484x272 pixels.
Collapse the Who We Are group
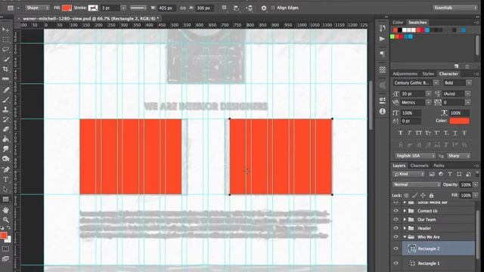(x=405, y=236)
